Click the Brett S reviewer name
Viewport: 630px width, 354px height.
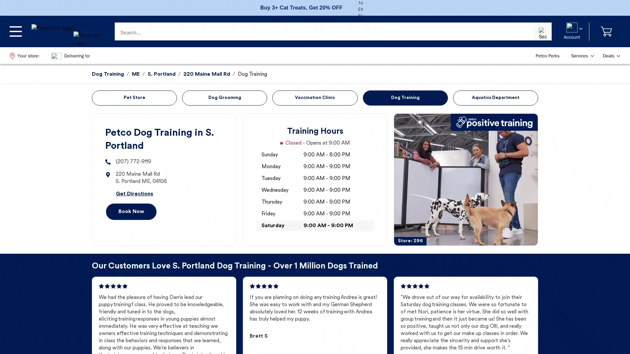(259, 336)
